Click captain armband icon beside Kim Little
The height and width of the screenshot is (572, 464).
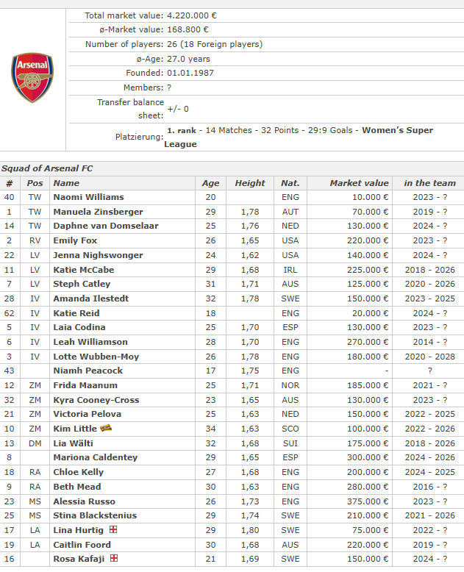click(106, 429)
